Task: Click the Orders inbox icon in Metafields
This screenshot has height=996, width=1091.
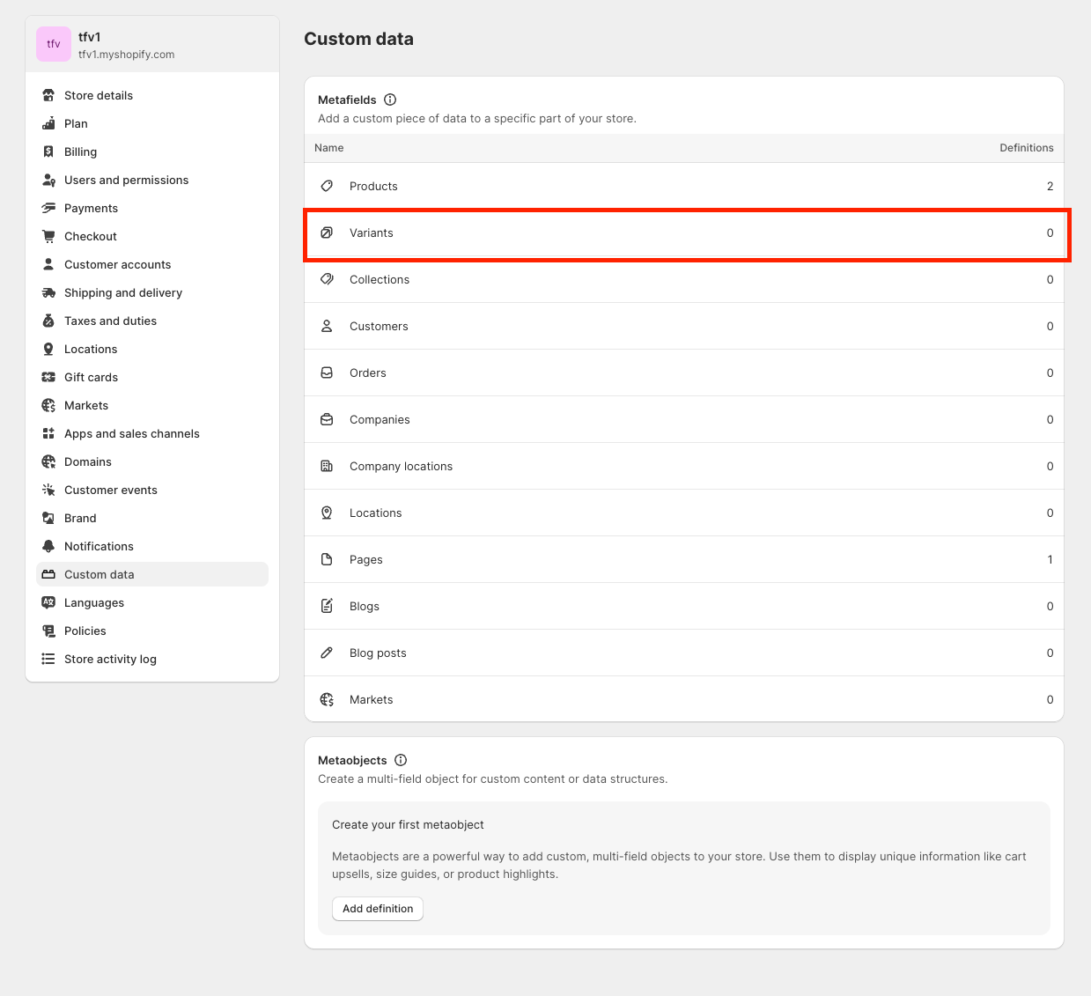Action: (327, 373)
